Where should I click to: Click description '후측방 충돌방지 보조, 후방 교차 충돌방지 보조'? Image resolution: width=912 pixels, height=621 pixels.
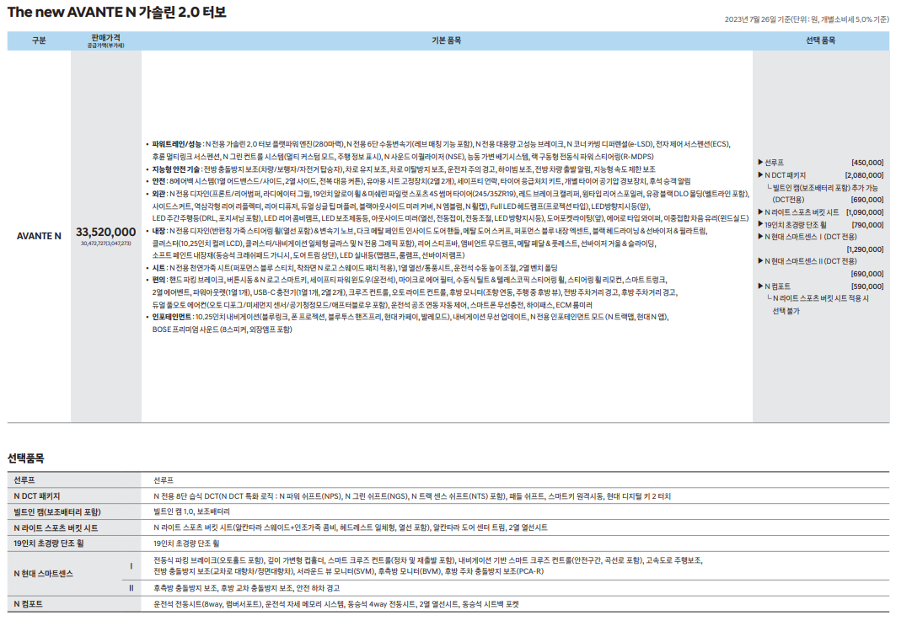point(247,588)
